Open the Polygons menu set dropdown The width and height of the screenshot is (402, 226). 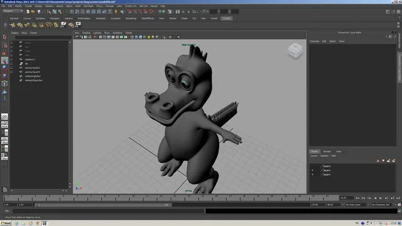[x=13, y=11]
